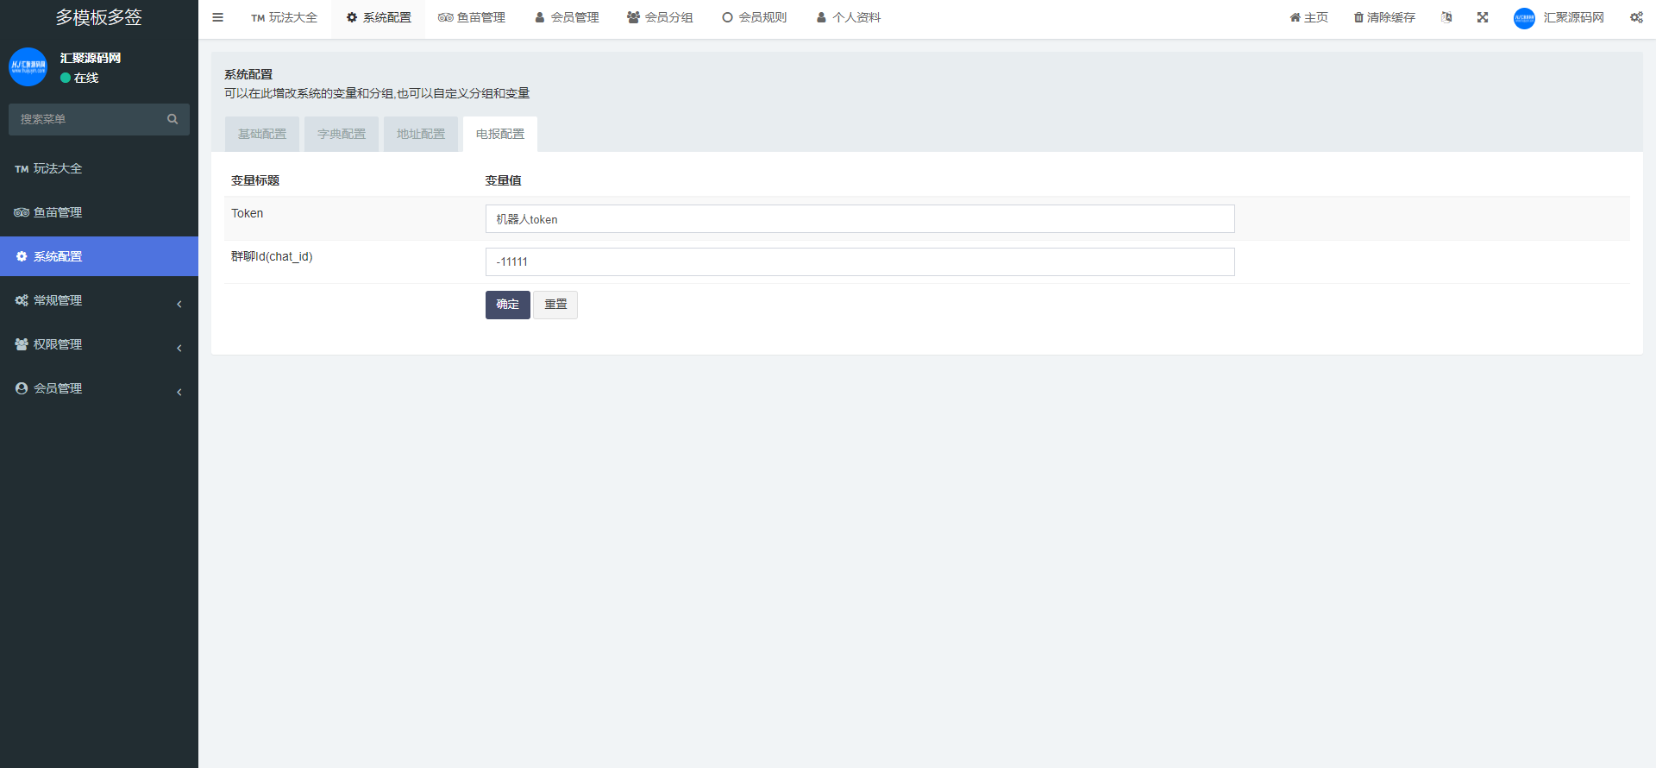Switch to the 地址配置 tab
Image resolution: width=1656 pixels, height=768 pixels.
[421, 134]
